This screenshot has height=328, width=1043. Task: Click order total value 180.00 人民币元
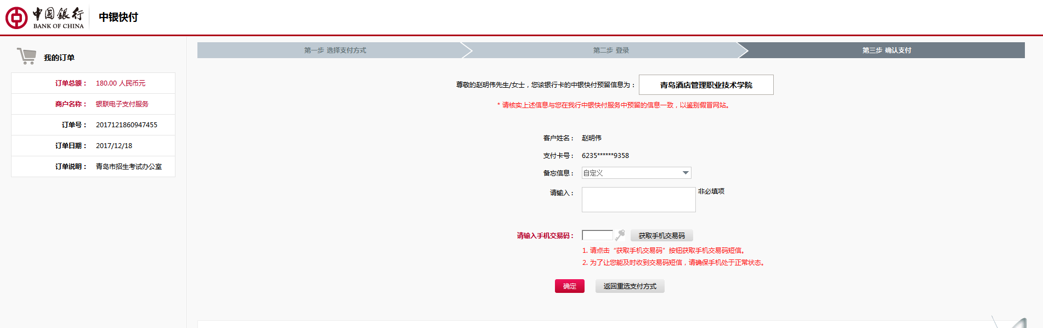(121, 83)
